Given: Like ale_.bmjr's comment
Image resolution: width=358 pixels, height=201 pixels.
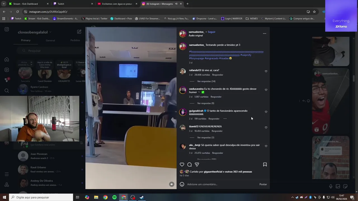Looking at the screenshot, I should coord(266,146).
